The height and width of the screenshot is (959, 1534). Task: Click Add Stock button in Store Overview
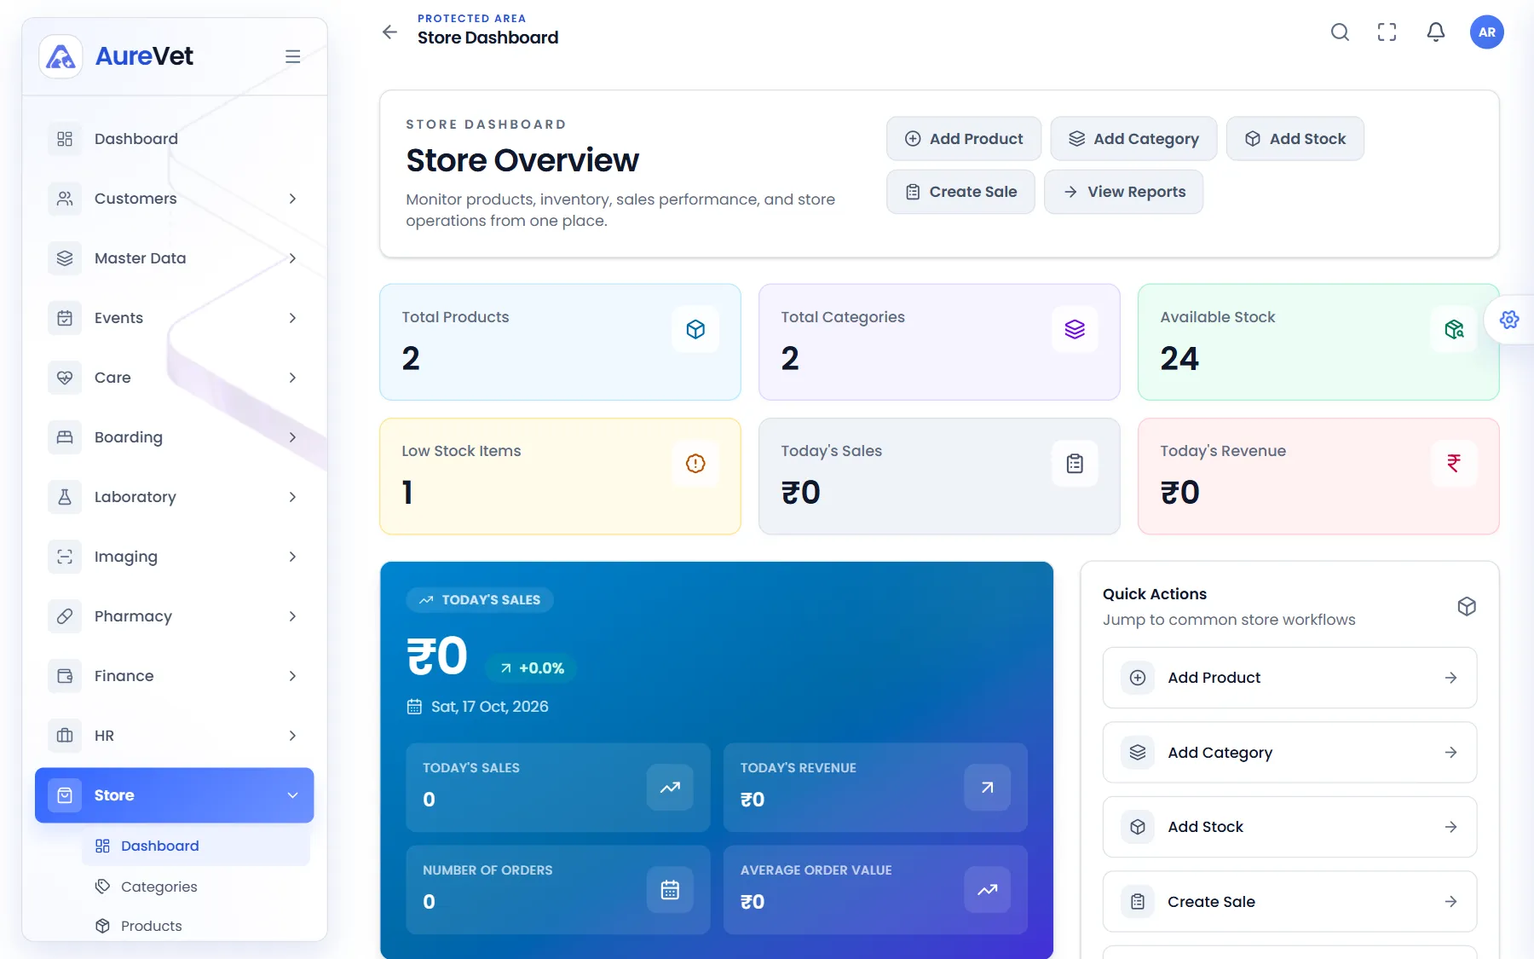[x=1295, y=139]
